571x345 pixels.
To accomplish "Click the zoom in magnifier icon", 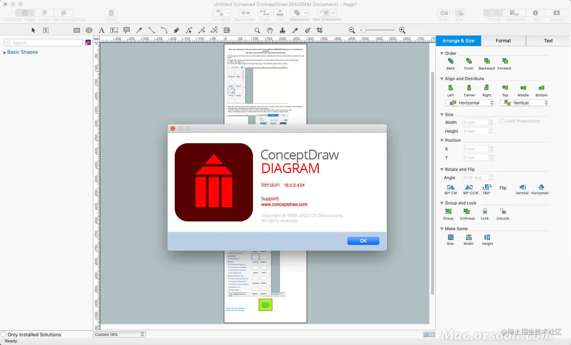I will coord(402,30).
